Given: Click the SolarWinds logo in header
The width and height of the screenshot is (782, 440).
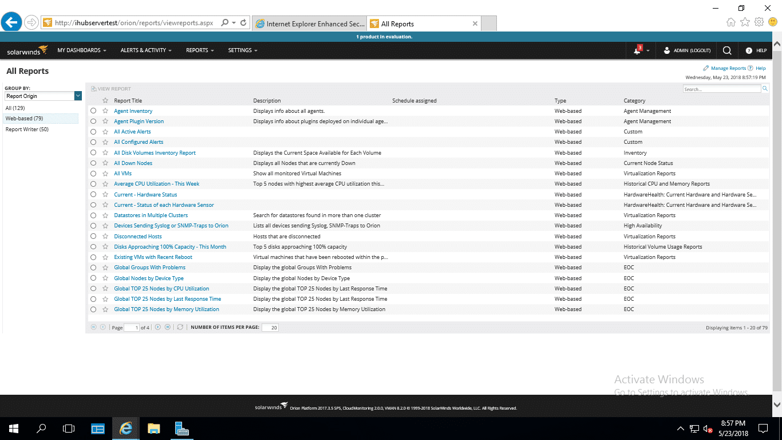Looking at the screenshot, I should (27, 50).
